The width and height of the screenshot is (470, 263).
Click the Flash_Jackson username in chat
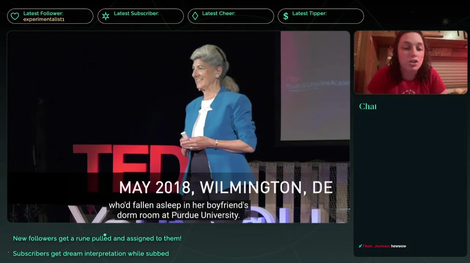point(376,246)
